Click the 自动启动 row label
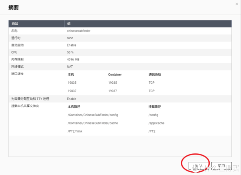The image size is (241, 175). pos(17,45)
